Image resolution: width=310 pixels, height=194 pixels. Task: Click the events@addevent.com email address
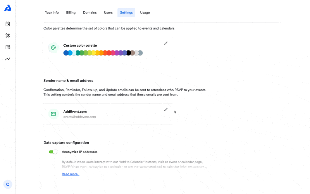79,117
